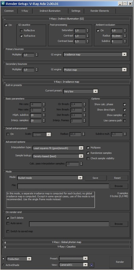This screenshot has width=134, height=270.
Task: Click Browse next to Mode File field
Action: 119,186
